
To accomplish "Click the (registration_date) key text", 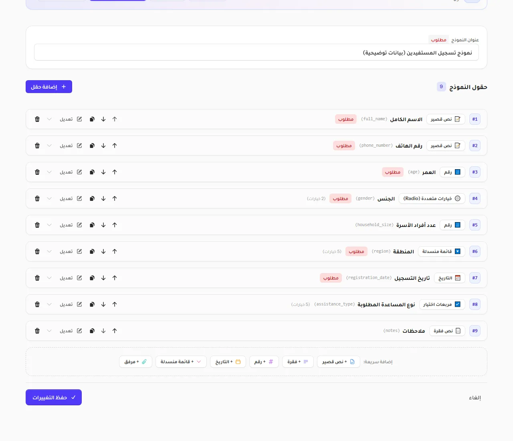I will coord(369,278).
